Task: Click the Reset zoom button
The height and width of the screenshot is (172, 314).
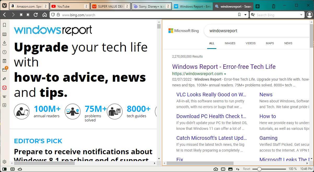Action: (x=247, y=169)
